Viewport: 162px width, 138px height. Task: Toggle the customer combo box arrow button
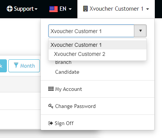click(x=140, y=31)
